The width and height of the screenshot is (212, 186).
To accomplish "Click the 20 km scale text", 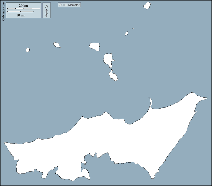I will [24, 6].
